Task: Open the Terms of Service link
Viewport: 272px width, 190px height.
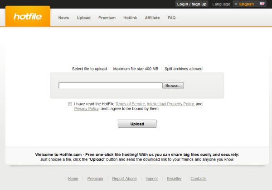Action: tap(130, 104)
